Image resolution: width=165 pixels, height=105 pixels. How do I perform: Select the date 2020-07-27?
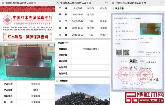[x=78, y=28]
